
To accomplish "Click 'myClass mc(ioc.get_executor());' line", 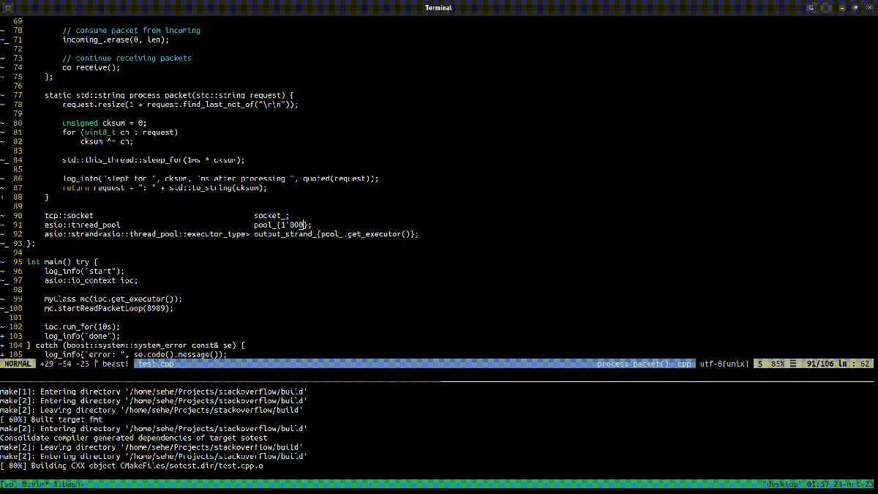I will pos(113,299).
